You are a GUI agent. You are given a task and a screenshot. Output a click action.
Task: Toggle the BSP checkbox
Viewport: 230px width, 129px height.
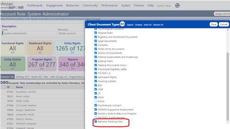click(x=96, y=85)
